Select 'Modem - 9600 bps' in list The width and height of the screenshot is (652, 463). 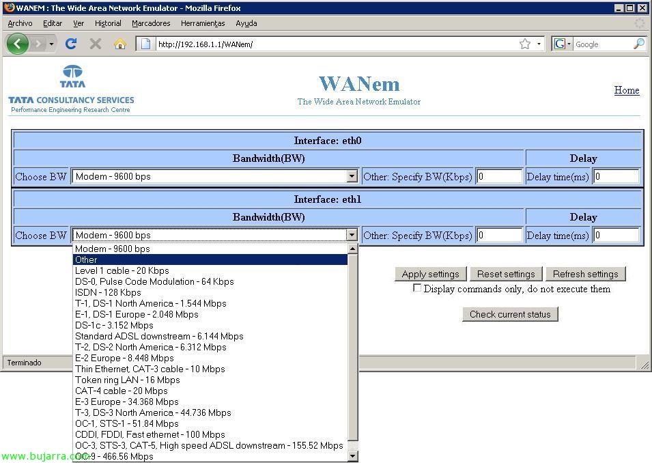coord(210,249)
